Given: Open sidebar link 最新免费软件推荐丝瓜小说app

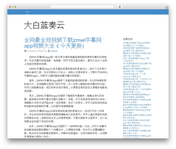Looking at the screenshot, I should 137,127.
